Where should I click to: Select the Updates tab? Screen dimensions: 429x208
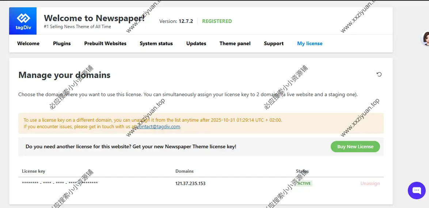click(x=196, y=43)
